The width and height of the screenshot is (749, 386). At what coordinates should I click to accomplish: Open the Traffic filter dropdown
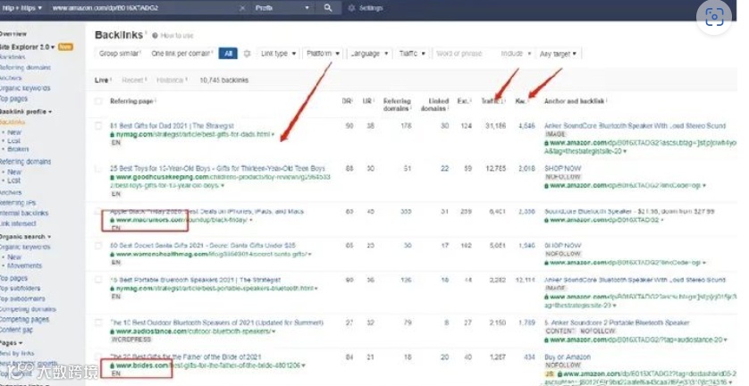[x=412, y=54]
